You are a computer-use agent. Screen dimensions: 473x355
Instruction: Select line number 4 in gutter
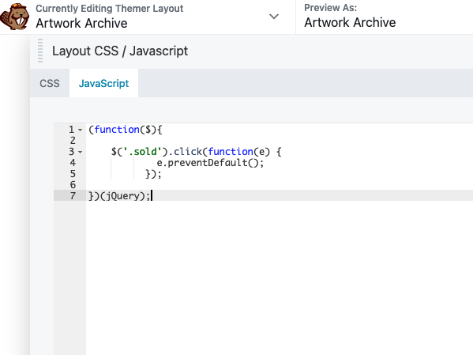coord(73,163)
